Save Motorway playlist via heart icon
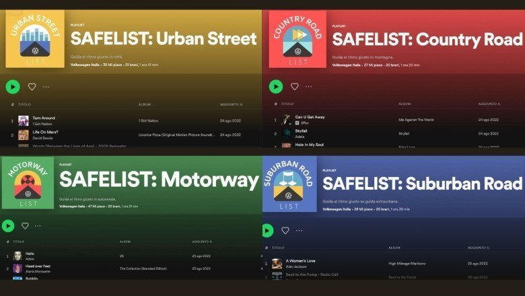This screenshot has height=296, width=525. click(x=25, y=226)
